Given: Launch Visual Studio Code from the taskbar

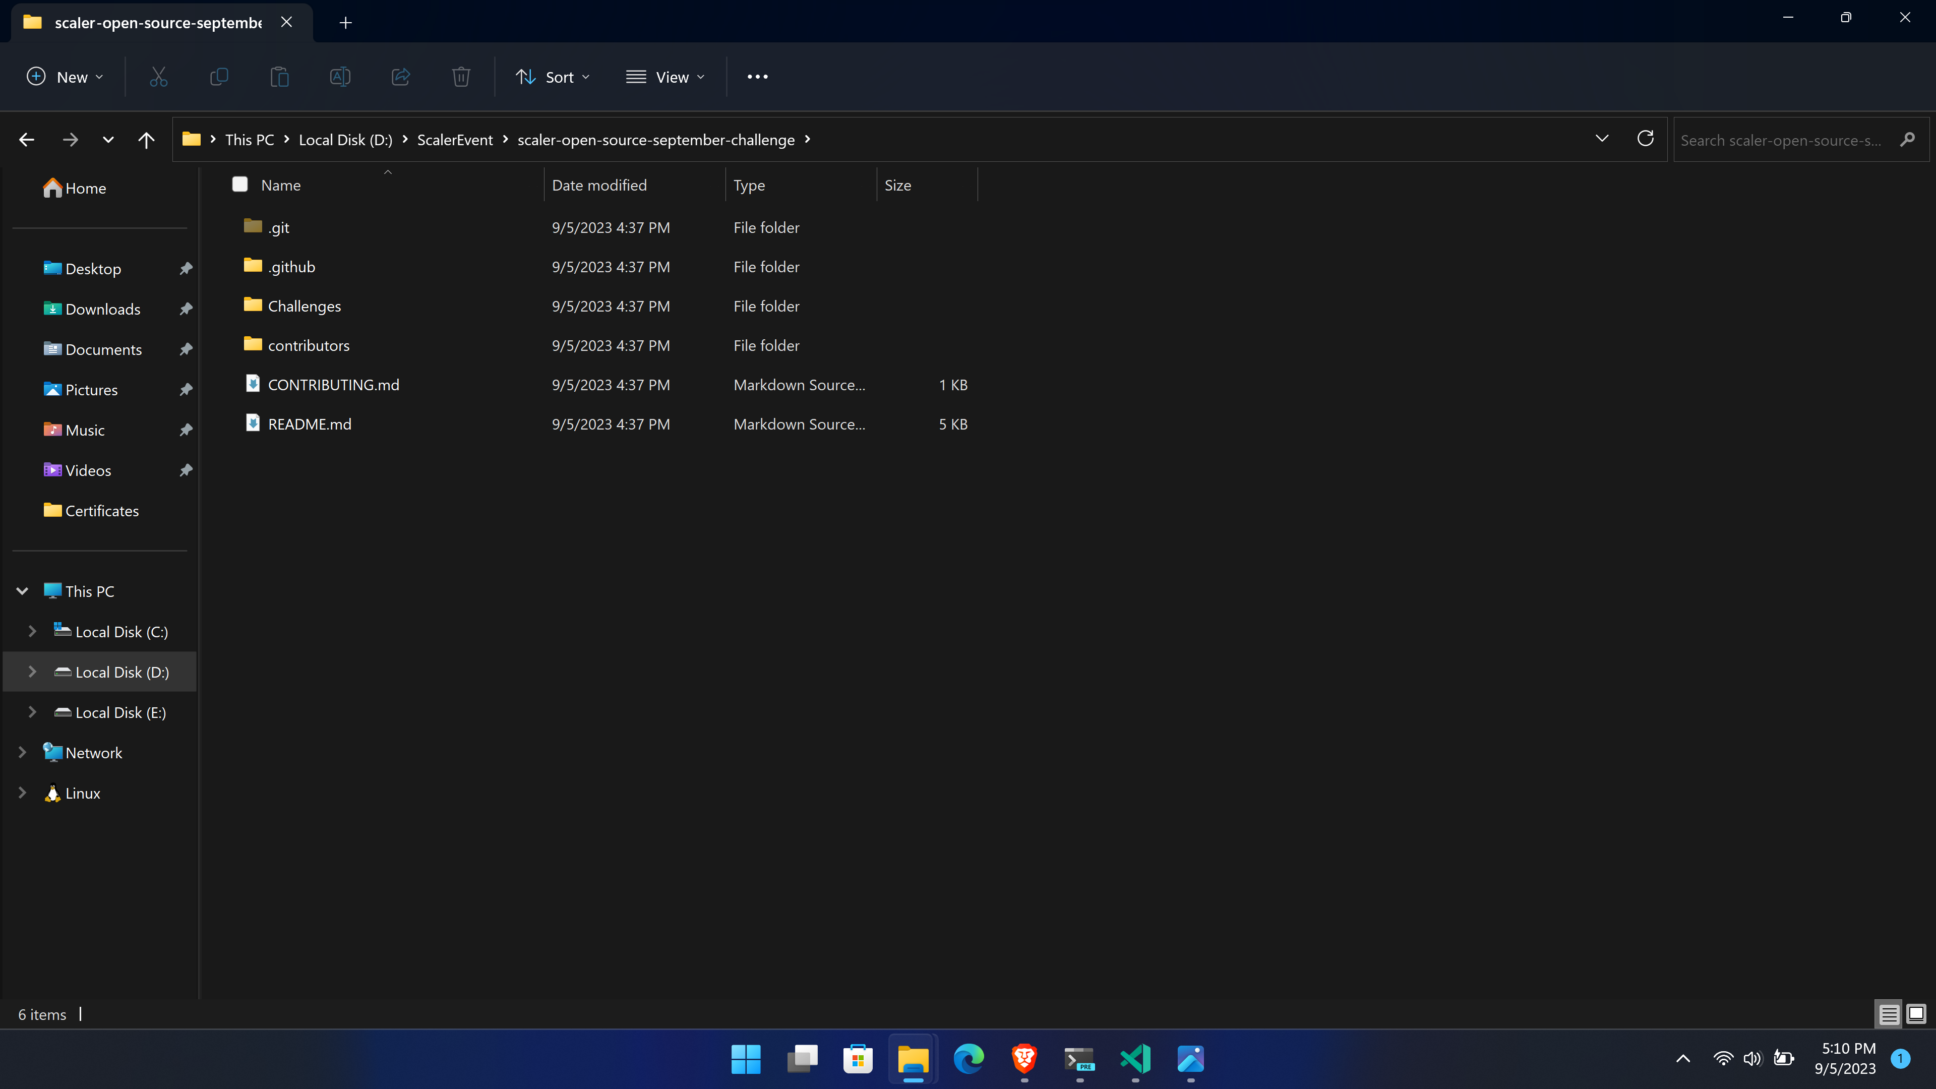Looking at the screenshot, I should point(1135,1059).
